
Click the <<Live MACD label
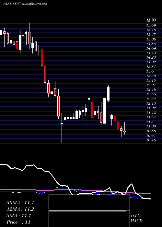tap(136, 218)
